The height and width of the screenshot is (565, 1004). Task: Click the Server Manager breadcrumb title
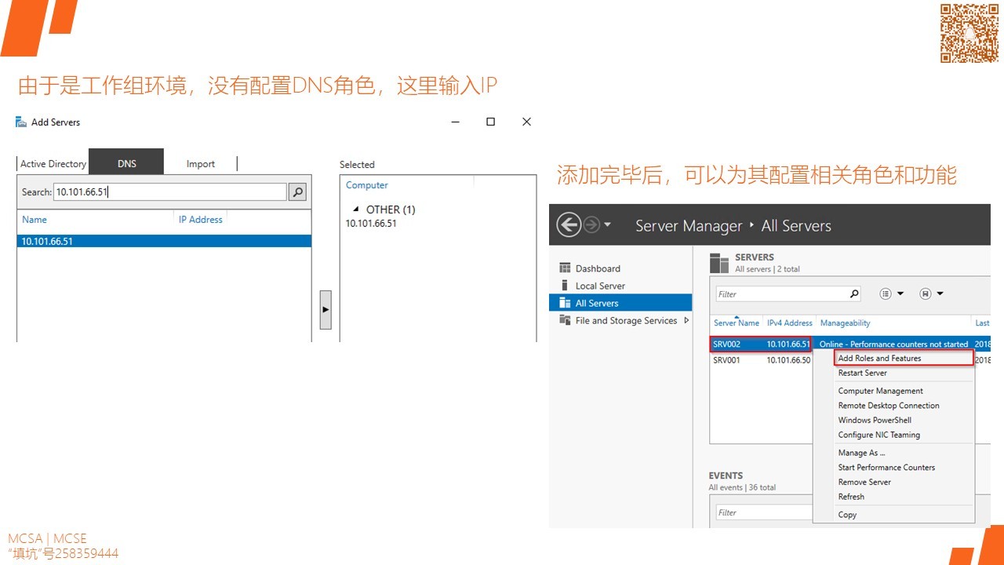[689, 226]
